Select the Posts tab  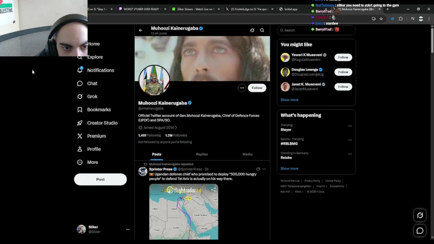(157, 154)
